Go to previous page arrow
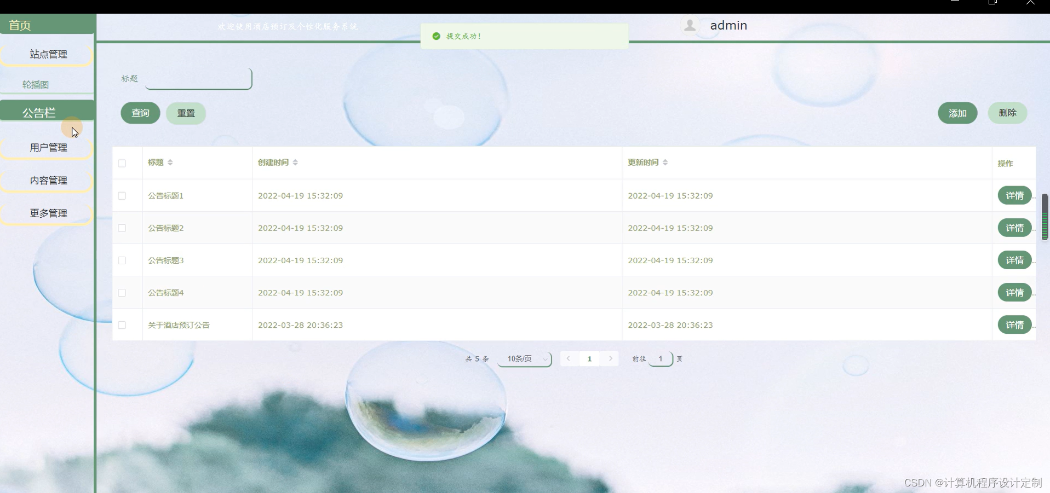Viewport: 1050px width, 493px height. [x=569, y=358]
